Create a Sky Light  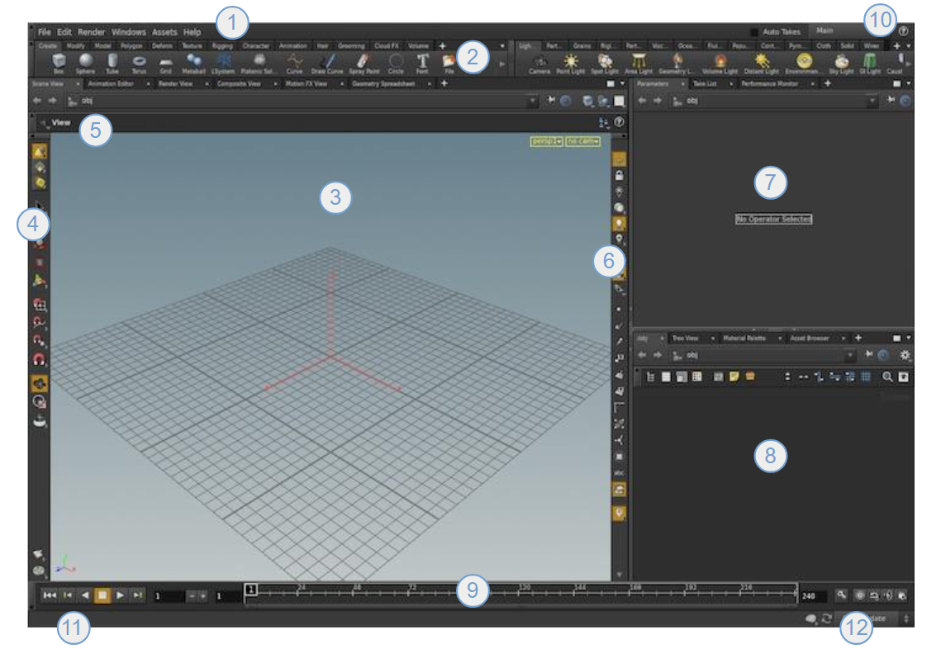coord(841,63)
